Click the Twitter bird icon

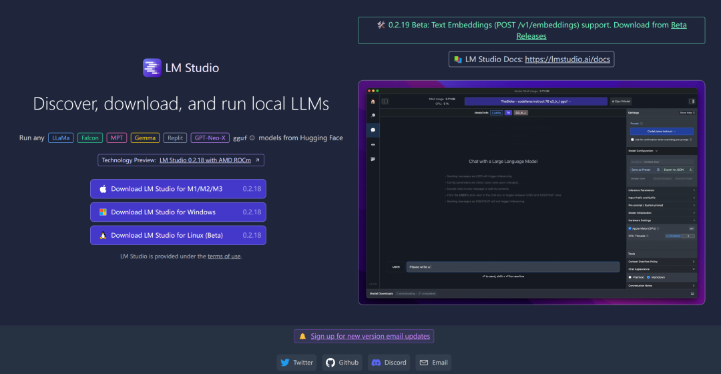pos(285,363)
